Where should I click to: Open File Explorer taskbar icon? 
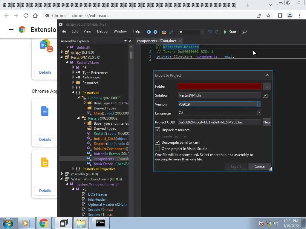(x=81, y=223)
